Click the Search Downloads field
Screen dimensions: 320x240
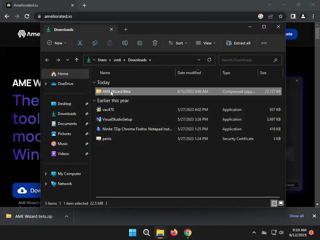tap(250, 60)
